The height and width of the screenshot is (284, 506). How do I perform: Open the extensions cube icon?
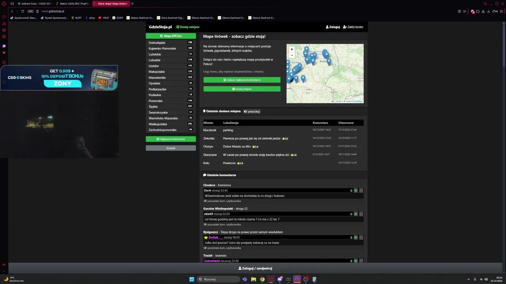tap(478, 11)
